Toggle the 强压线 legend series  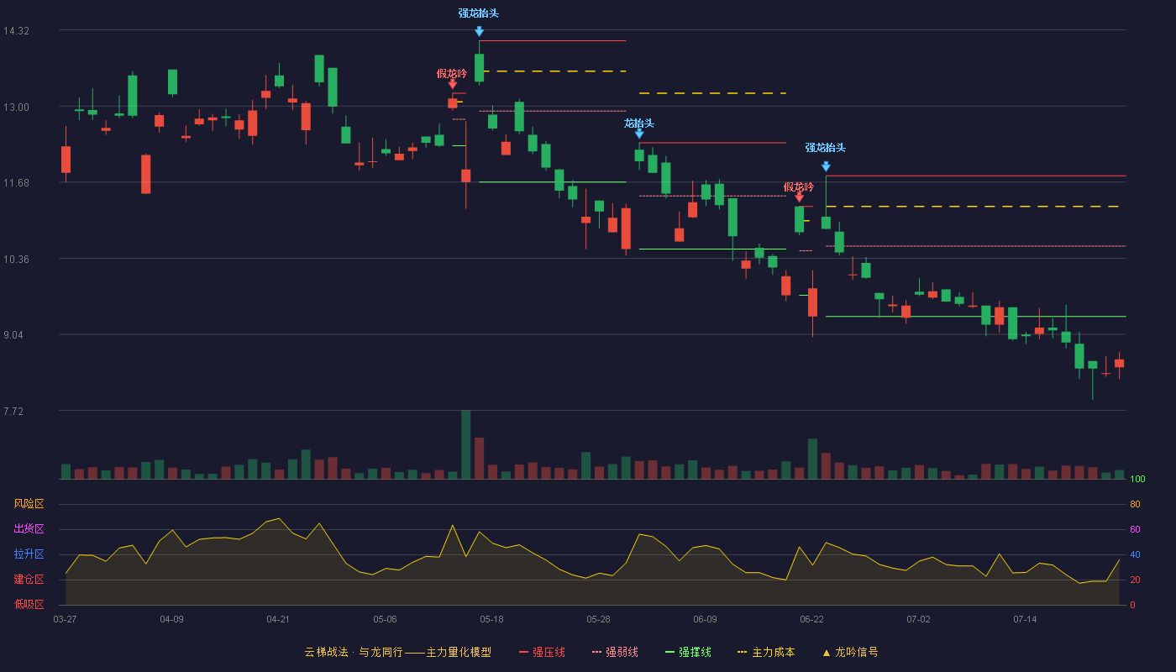click(x=542, y=652)
